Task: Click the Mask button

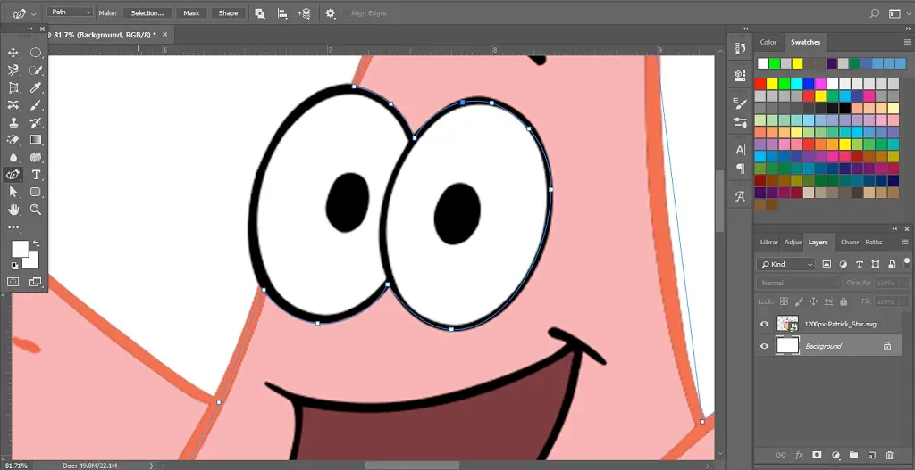Action: click(x=191, y=13)
